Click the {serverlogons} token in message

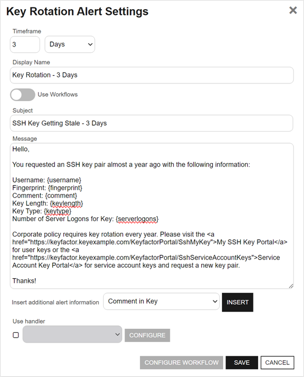pos(137,219)
